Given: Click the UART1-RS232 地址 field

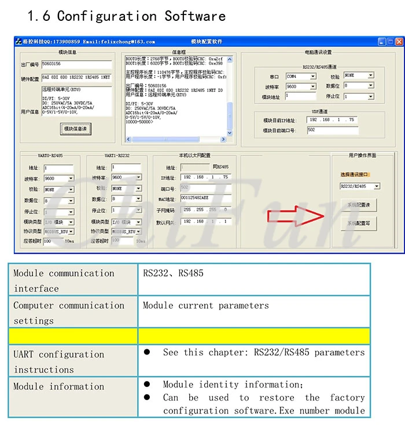Looking at the screenshot, I should [126, 167].
